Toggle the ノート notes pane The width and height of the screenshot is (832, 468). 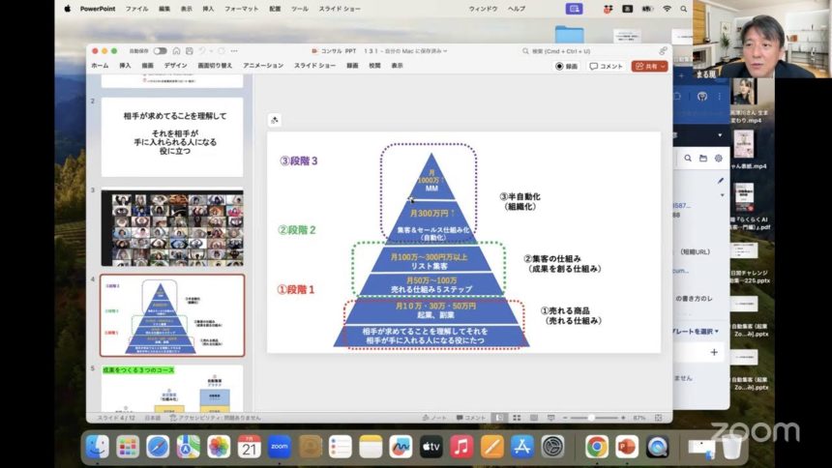(435, 418)
